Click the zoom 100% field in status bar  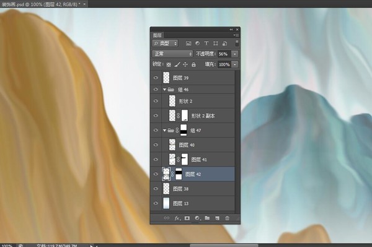click(7, 246)
